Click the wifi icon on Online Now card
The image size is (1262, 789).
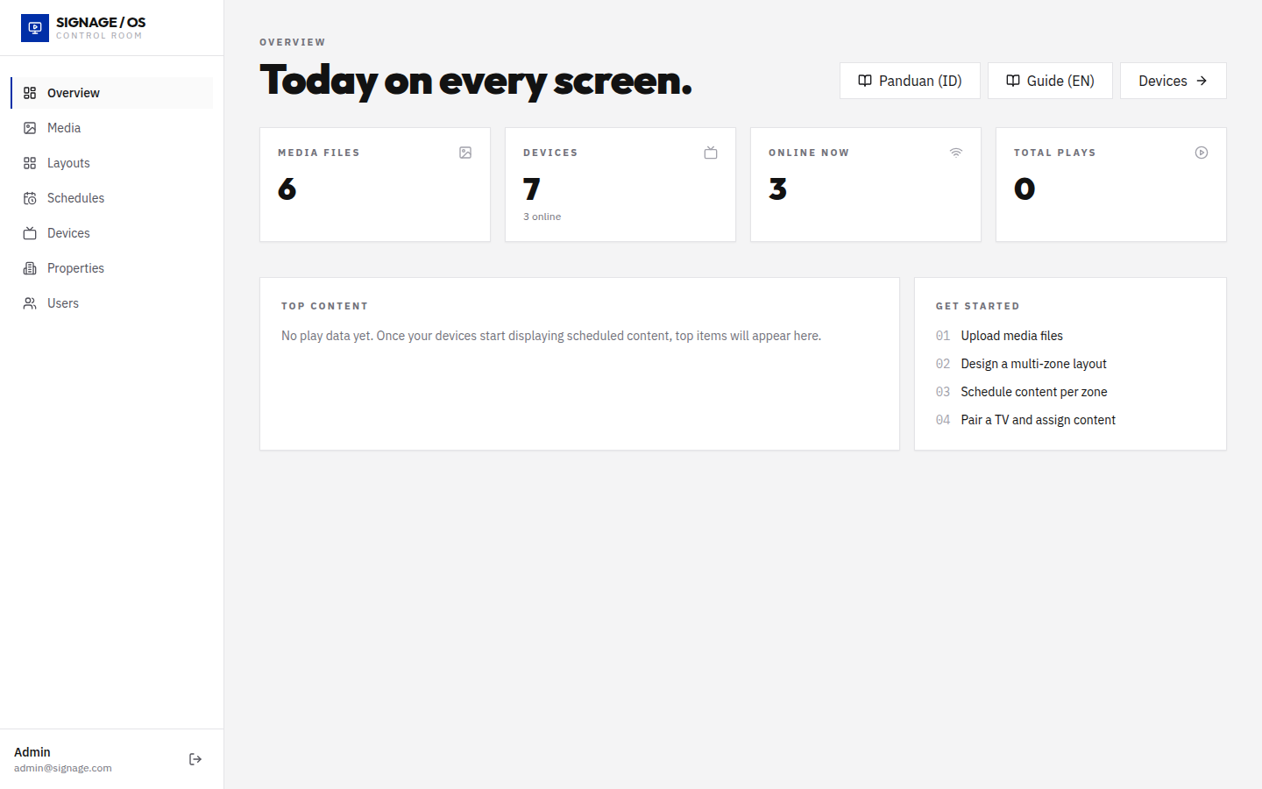click(x=956, y=153)
